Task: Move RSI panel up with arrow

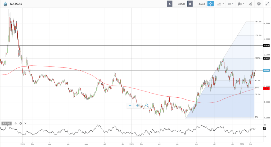Action: pos(16,123)
